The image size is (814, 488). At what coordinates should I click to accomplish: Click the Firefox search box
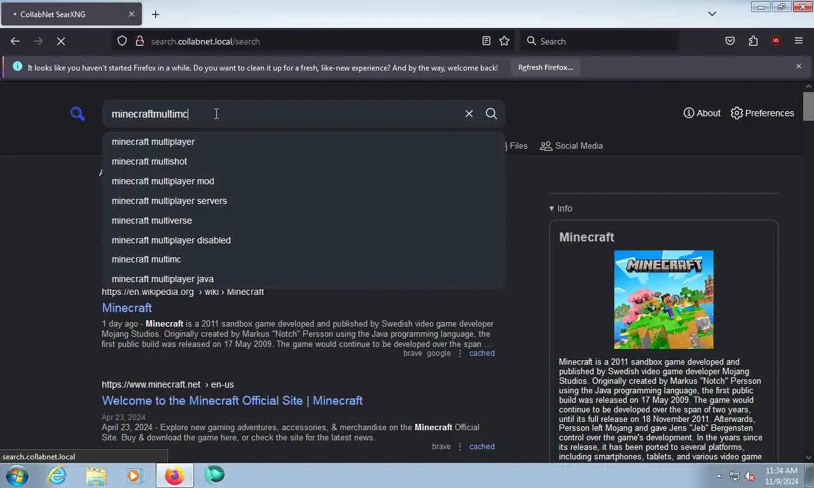pos(599,41)
